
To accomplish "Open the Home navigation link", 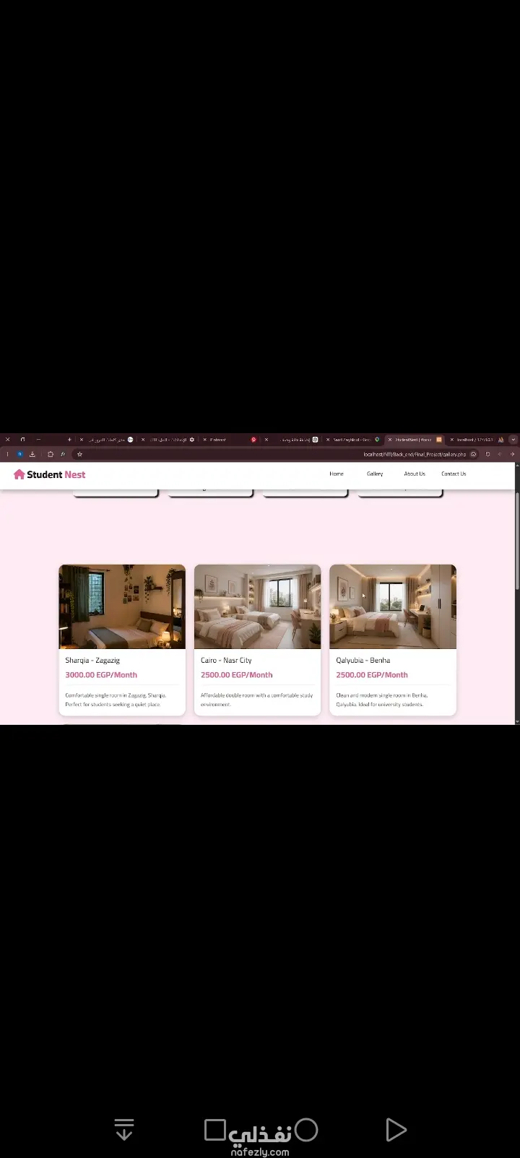I will tap(337, 474).
